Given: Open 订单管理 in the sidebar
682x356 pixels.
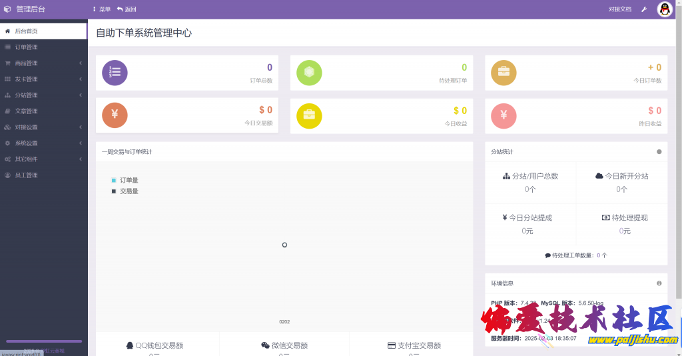Looking at the screenshot, I should tap(26, 47).
